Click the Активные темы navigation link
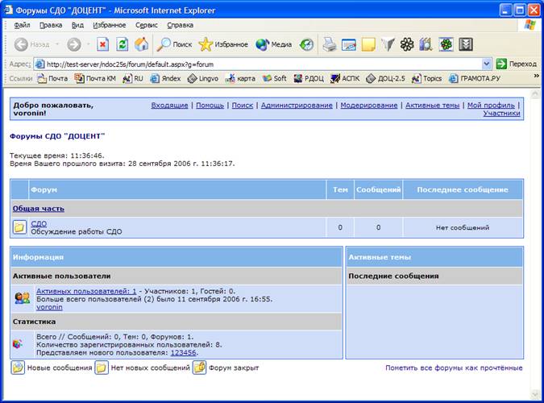 click(432, 105)
